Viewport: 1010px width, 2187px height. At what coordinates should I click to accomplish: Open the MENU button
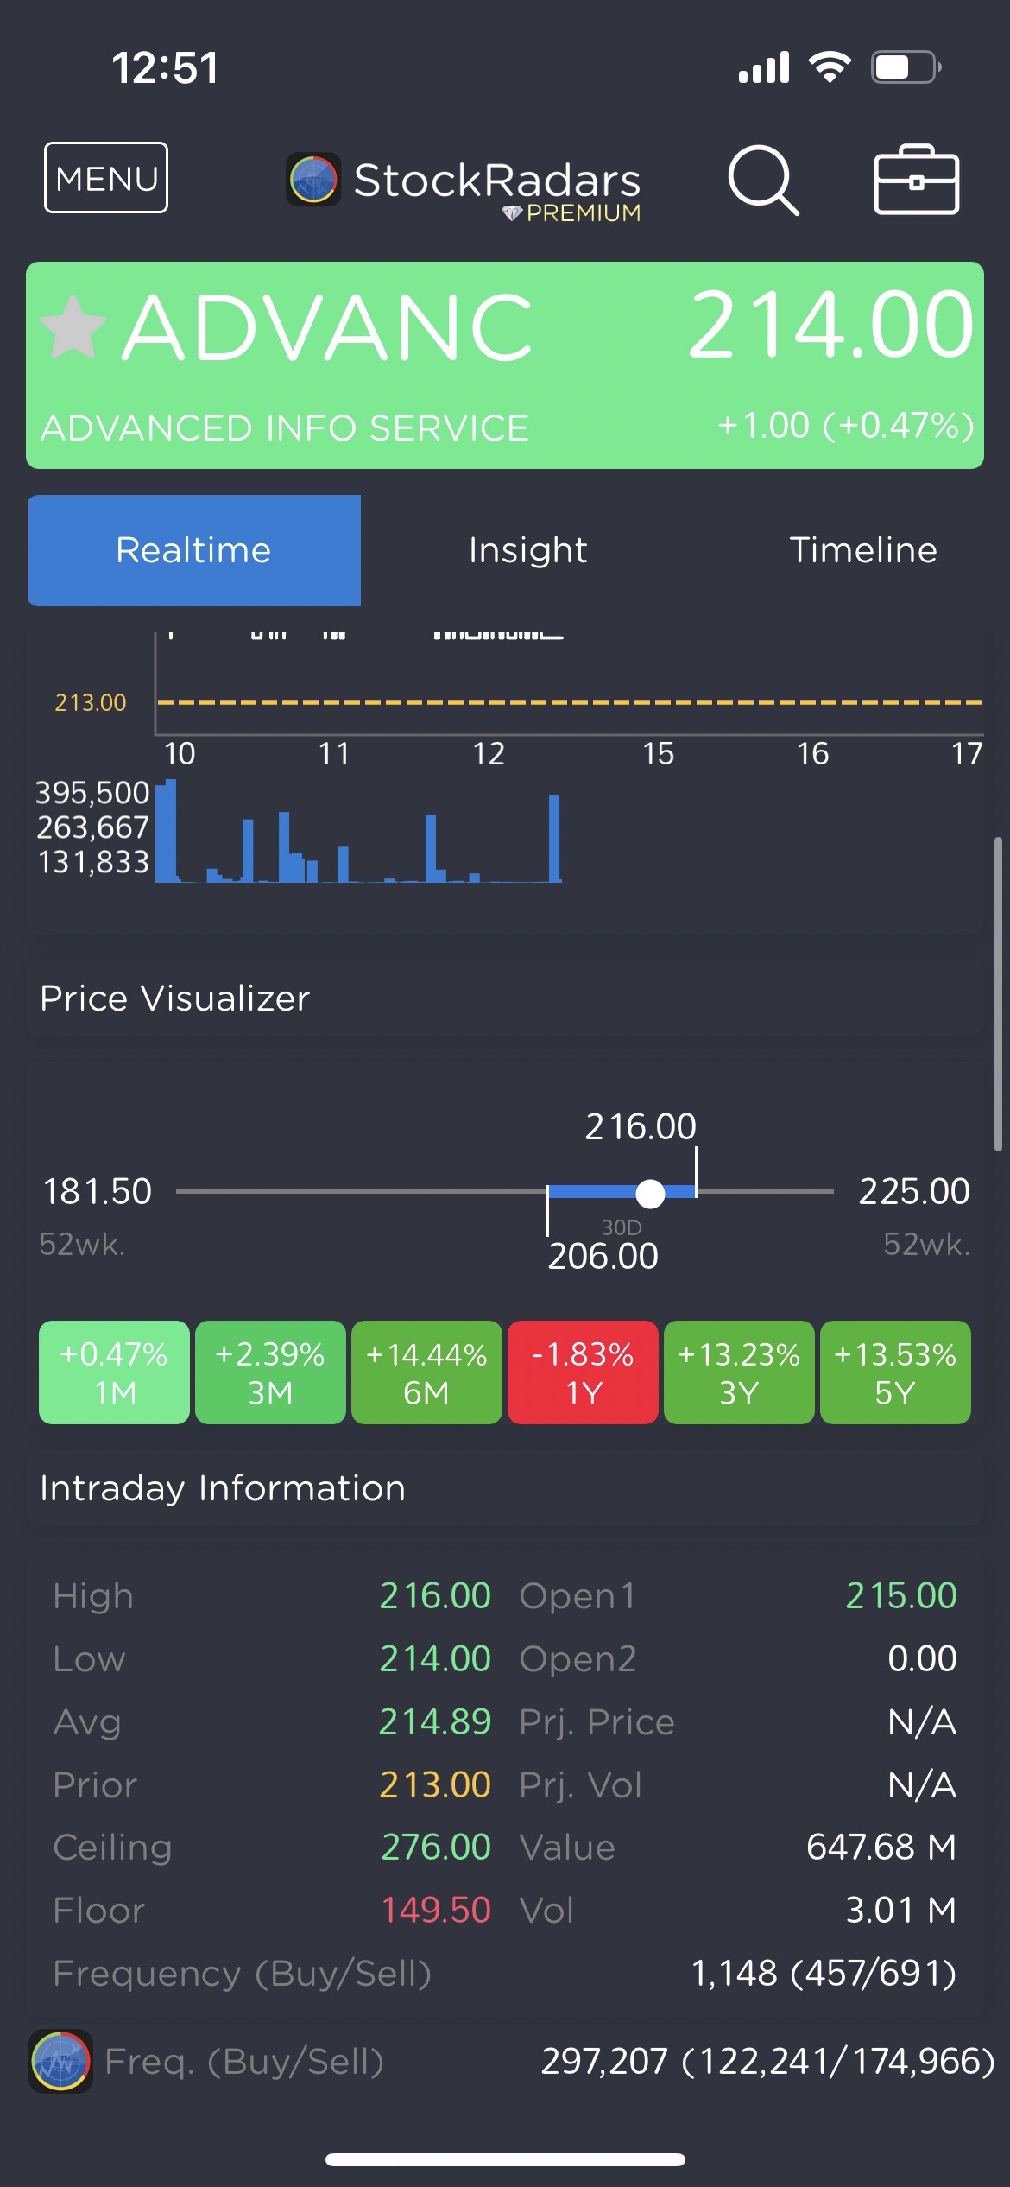[x=106, y=178]
